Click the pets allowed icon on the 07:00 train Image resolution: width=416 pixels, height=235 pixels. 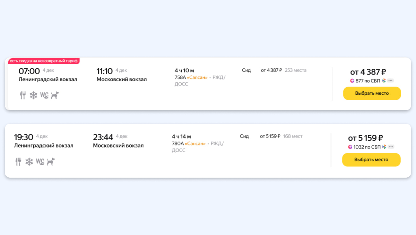(x=55, y=95)
